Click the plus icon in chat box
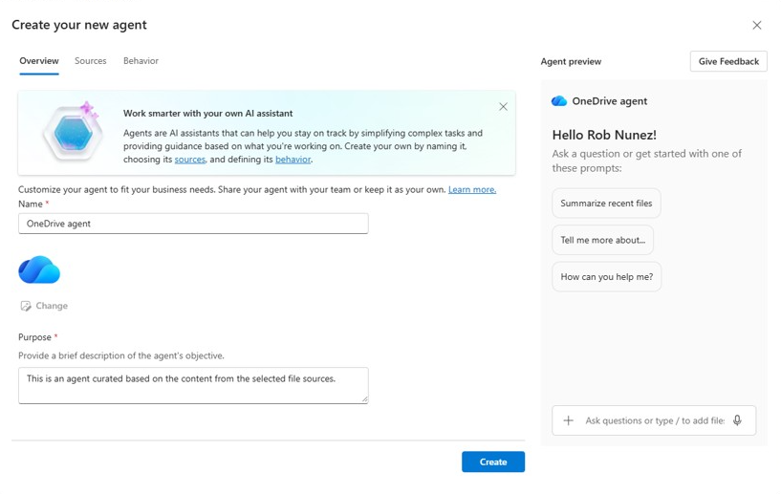The image size is (781, 494). click(x=568, y=420)
